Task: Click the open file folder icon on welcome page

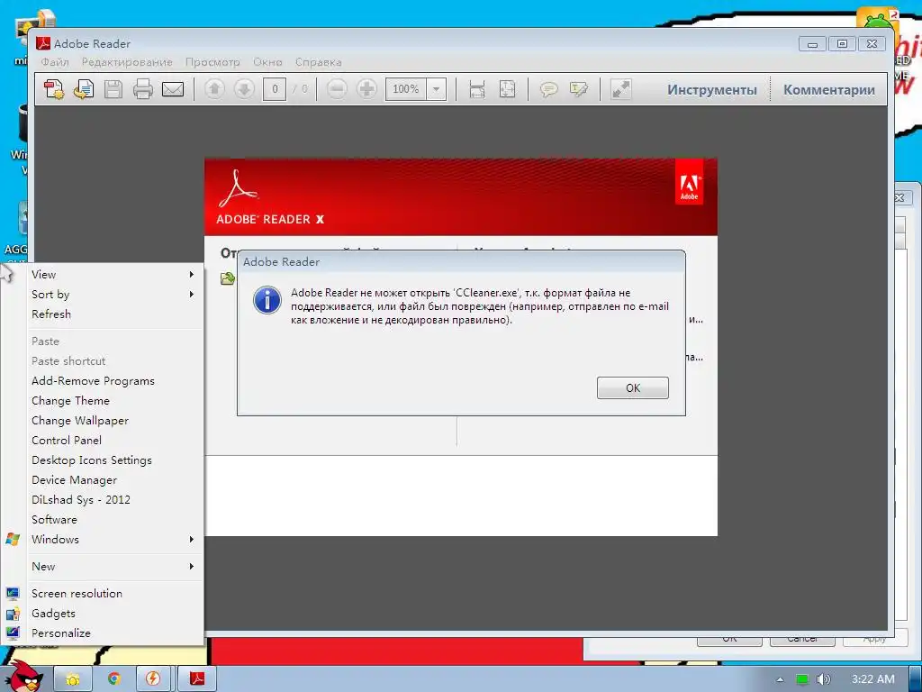Action: pyautogui.click(x=228, y=278)
